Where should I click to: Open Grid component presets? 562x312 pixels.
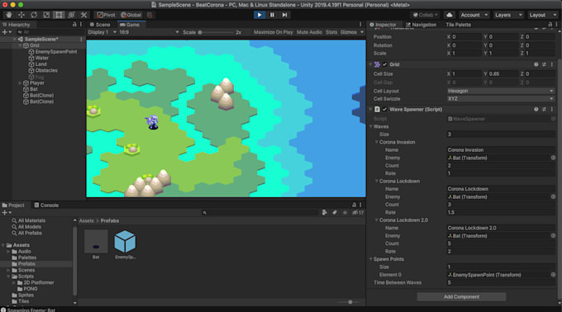[544, 64]
